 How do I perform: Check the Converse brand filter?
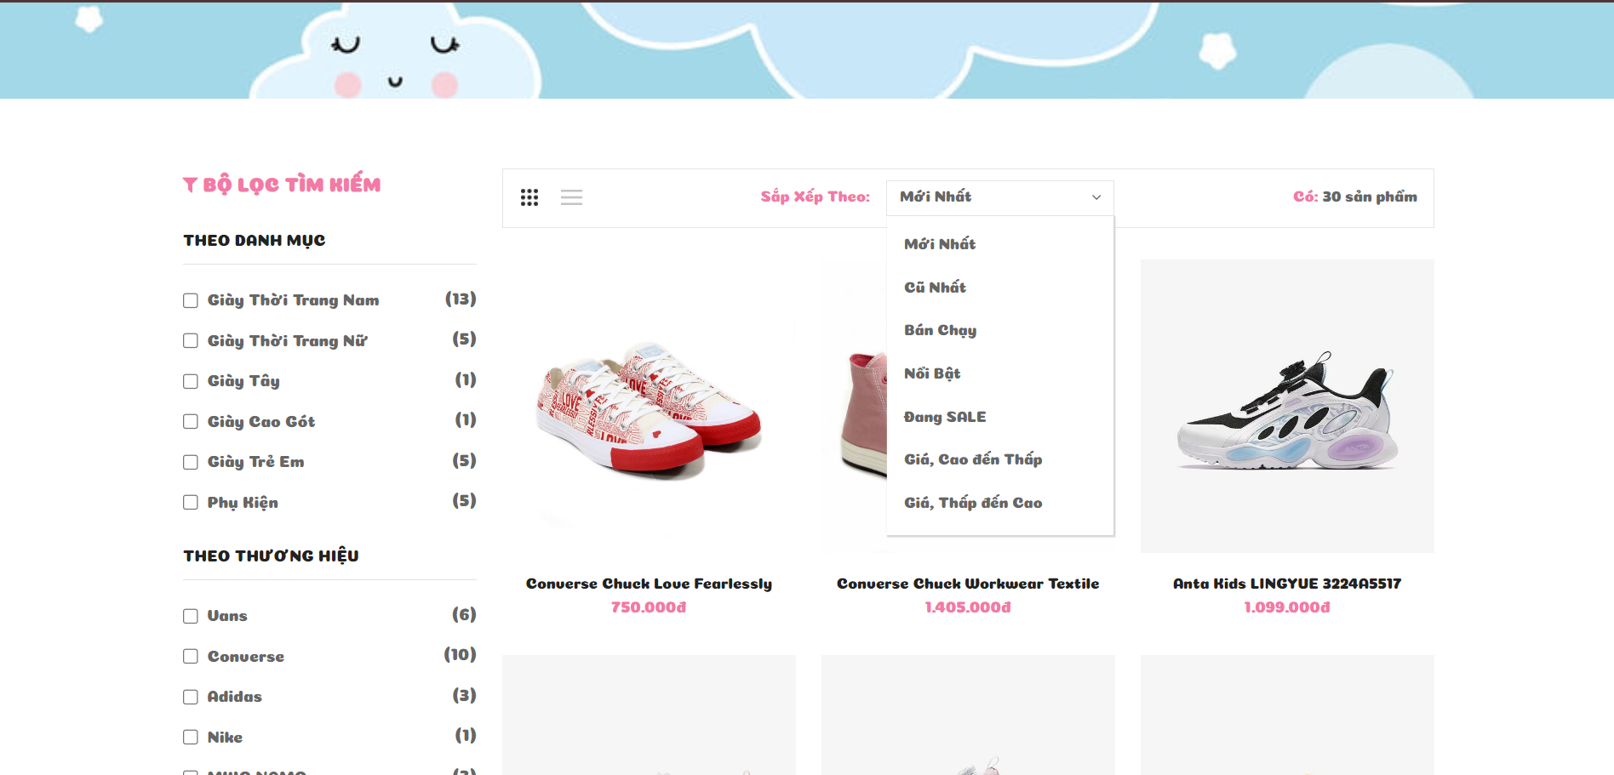(191, 657)
